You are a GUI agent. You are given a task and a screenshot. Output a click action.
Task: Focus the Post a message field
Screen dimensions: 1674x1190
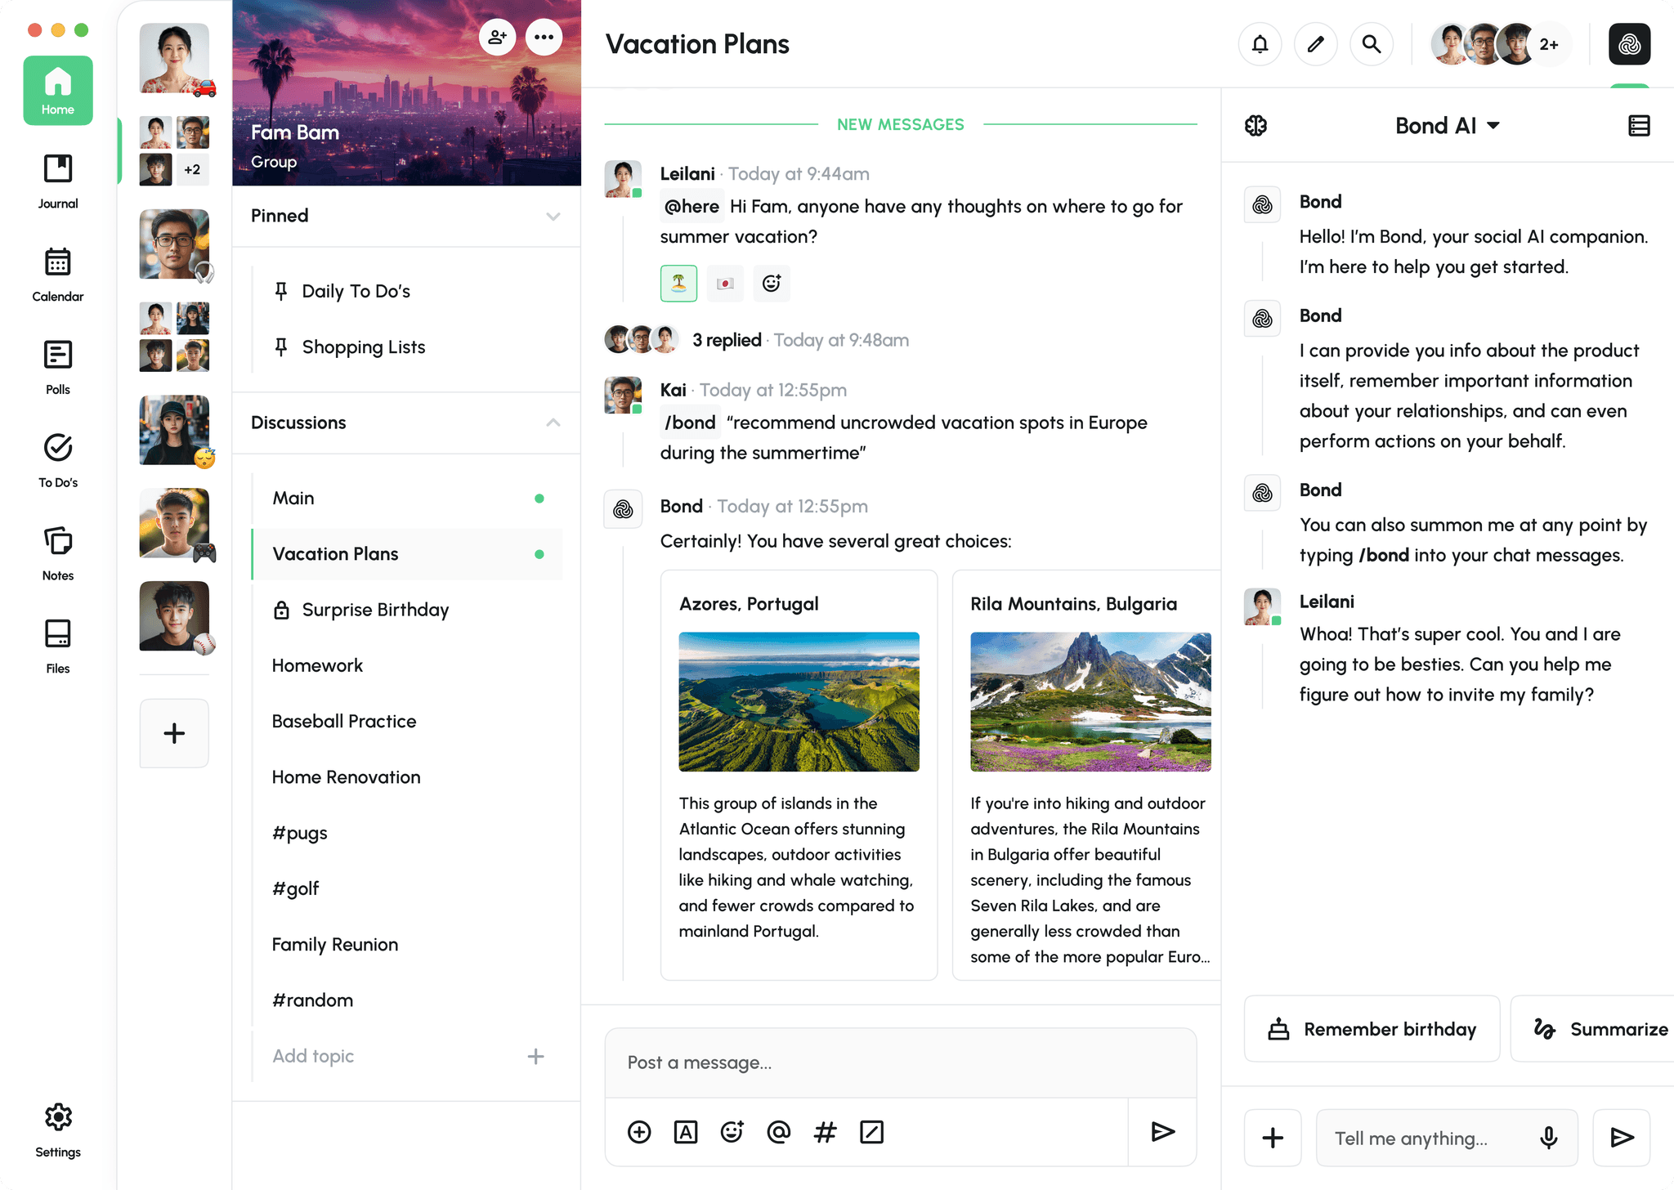point(901,1062)
